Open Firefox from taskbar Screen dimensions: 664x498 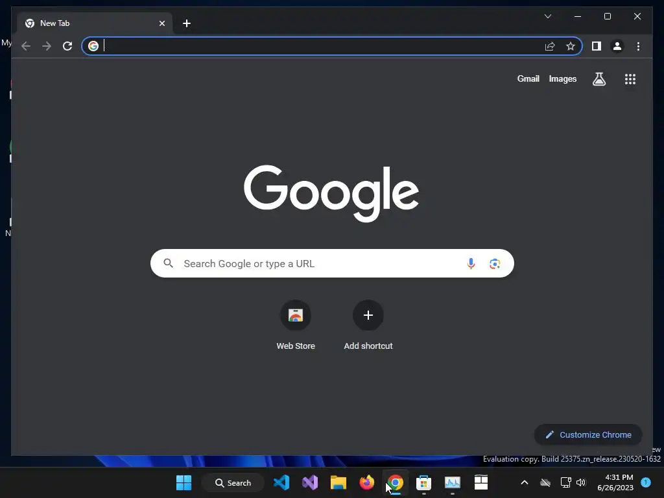point(367,482)
